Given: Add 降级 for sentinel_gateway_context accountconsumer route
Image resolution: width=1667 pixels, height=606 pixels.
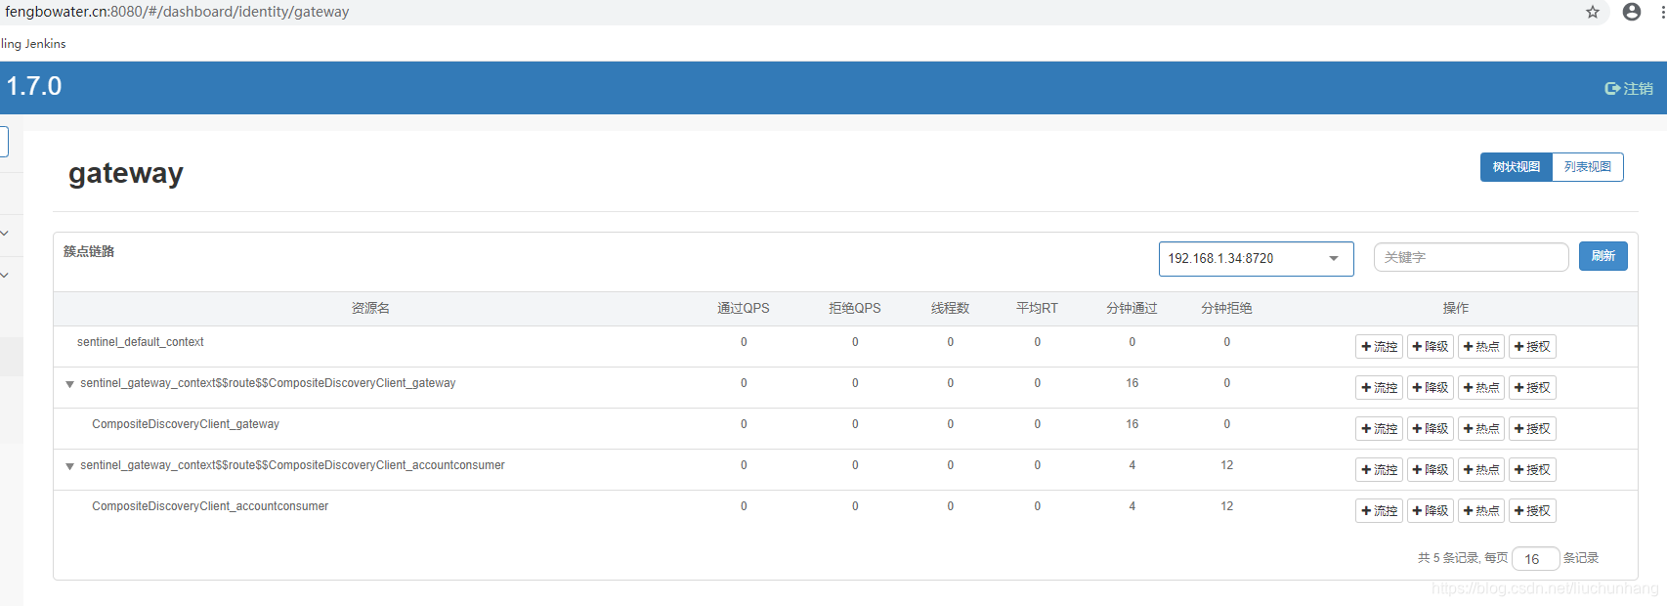Looking at the screenshot, I should 1431,470.
